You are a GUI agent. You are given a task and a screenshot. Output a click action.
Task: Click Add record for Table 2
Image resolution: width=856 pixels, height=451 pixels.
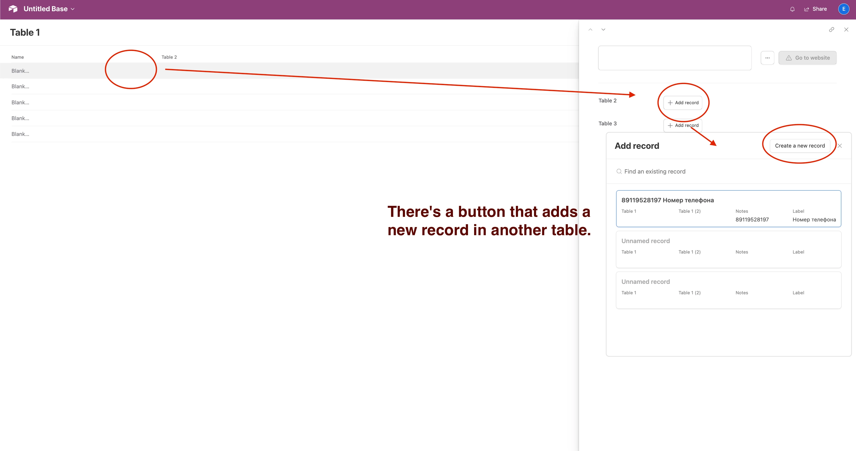[x=683, y=103]
